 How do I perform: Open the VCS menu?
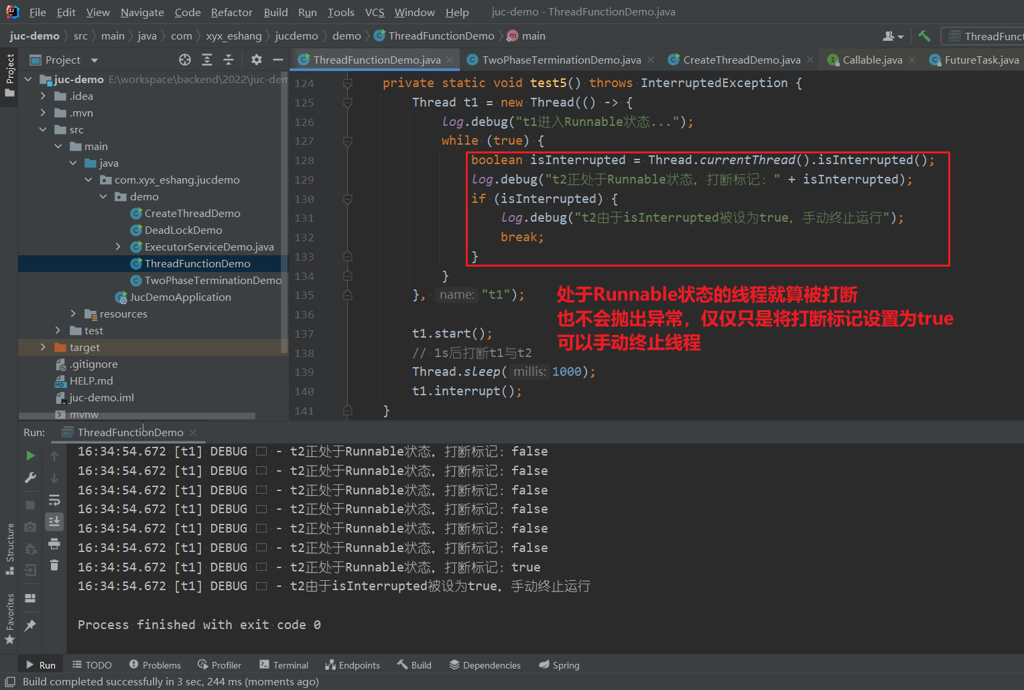[375, 12]
